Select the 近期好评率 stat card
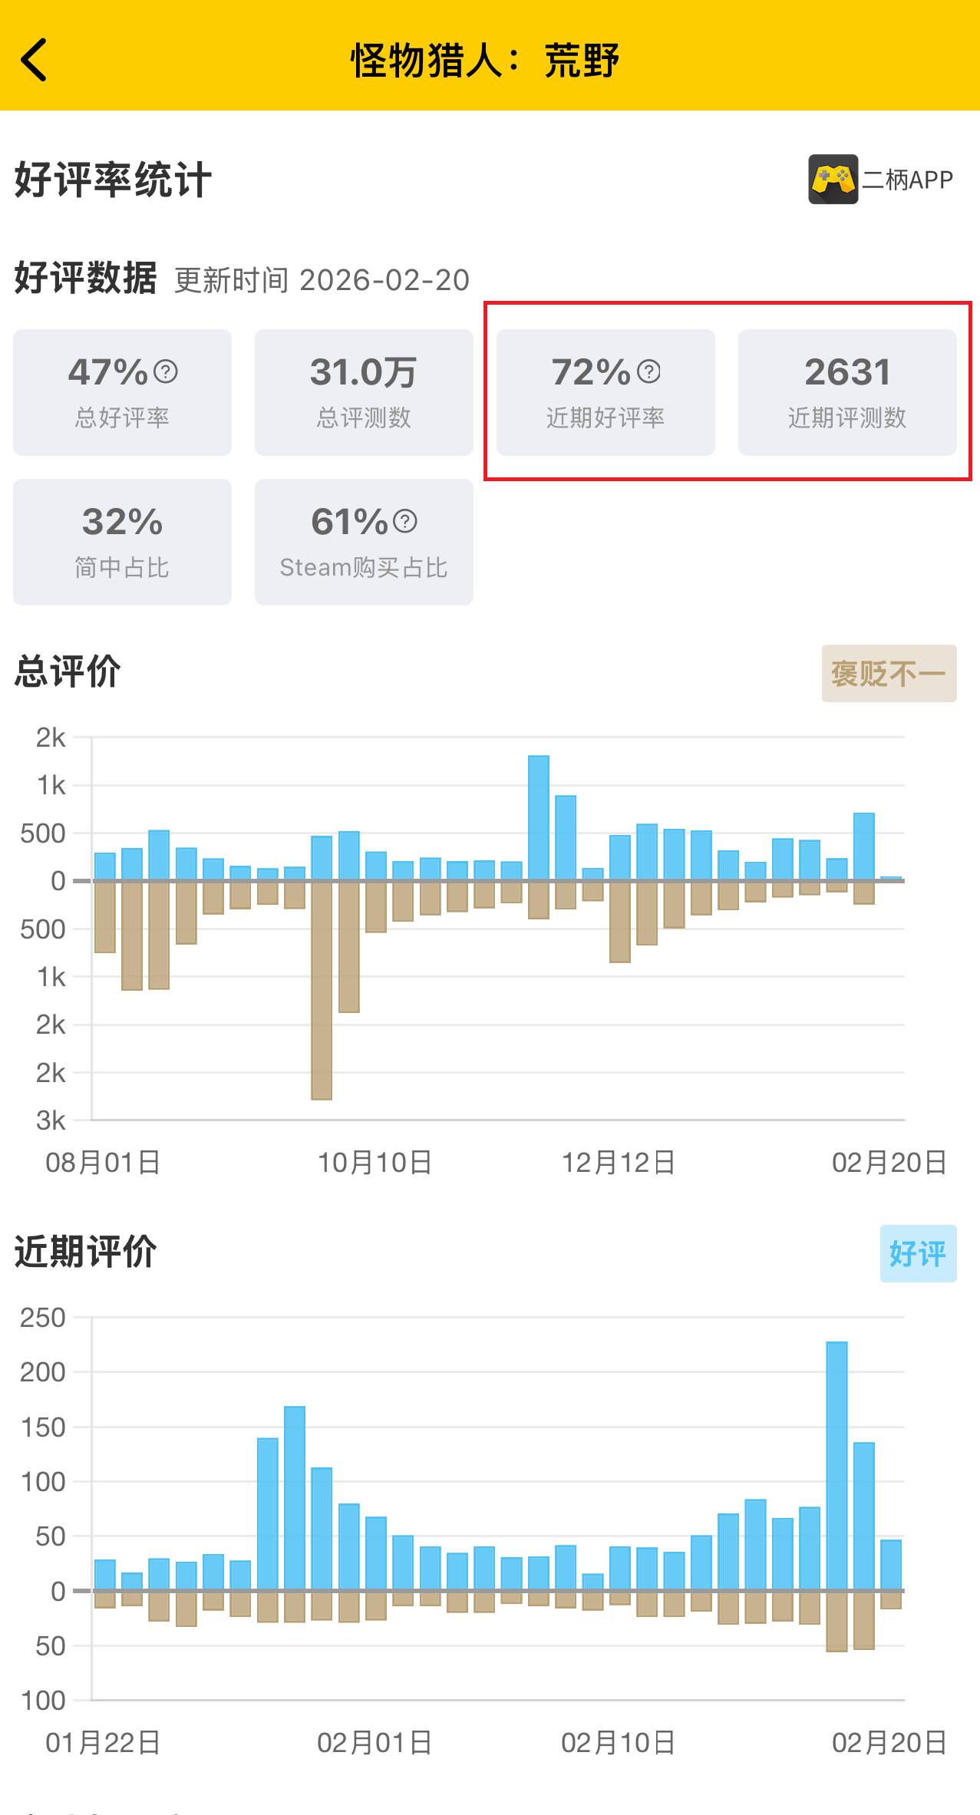 click(605, 393)
